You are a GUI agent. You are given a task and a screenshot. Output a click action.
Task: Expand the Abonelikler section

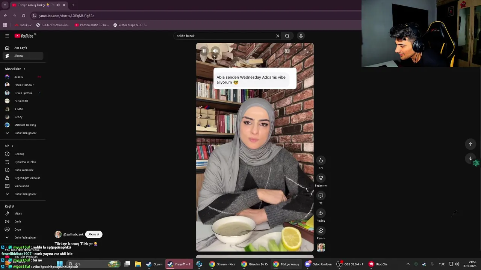pyautogui.click(x=15, y=69)
